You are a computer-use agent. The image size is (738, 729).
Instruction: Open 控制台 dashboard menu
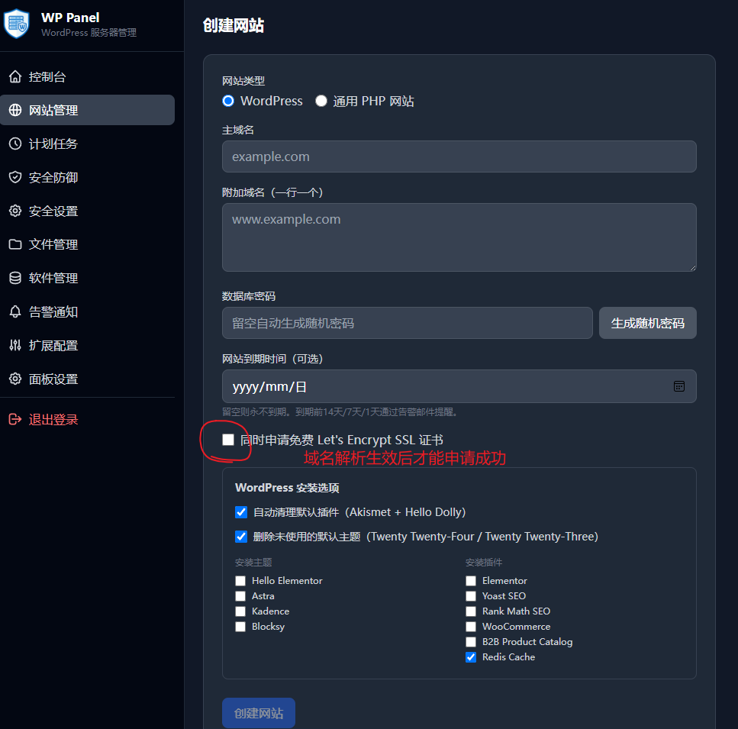pos(87,76)
